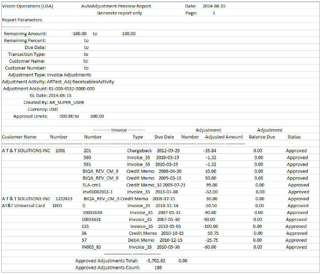Click the 'Balance Due' column header
Image resolution: width=321 pixels, height=274 pixels.
(262, 137)
